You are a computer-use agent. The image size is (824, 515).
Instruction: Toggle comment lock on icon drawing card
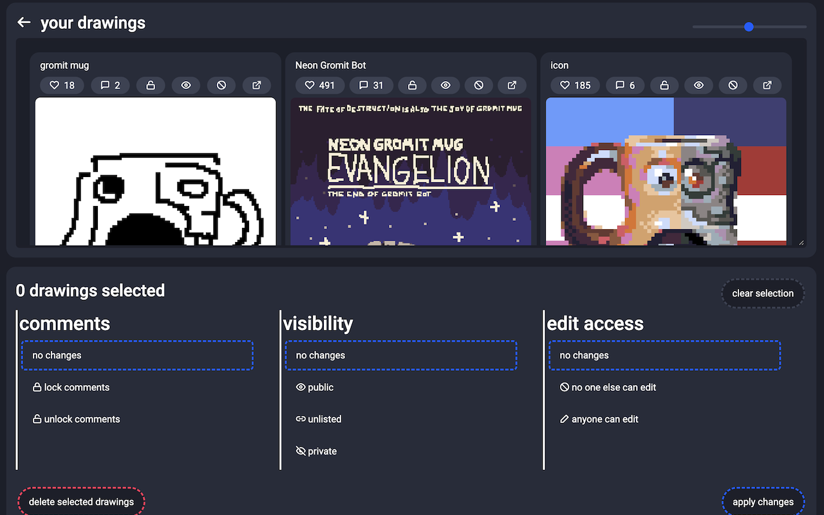[x=664, y=85]
